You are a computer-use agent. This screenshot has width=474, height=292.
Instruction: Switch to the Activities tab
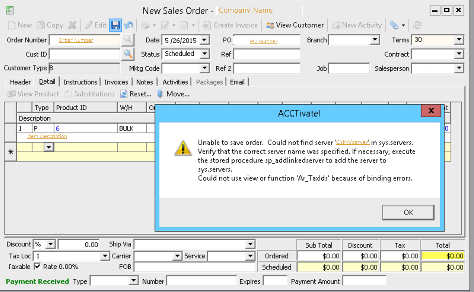175,82
